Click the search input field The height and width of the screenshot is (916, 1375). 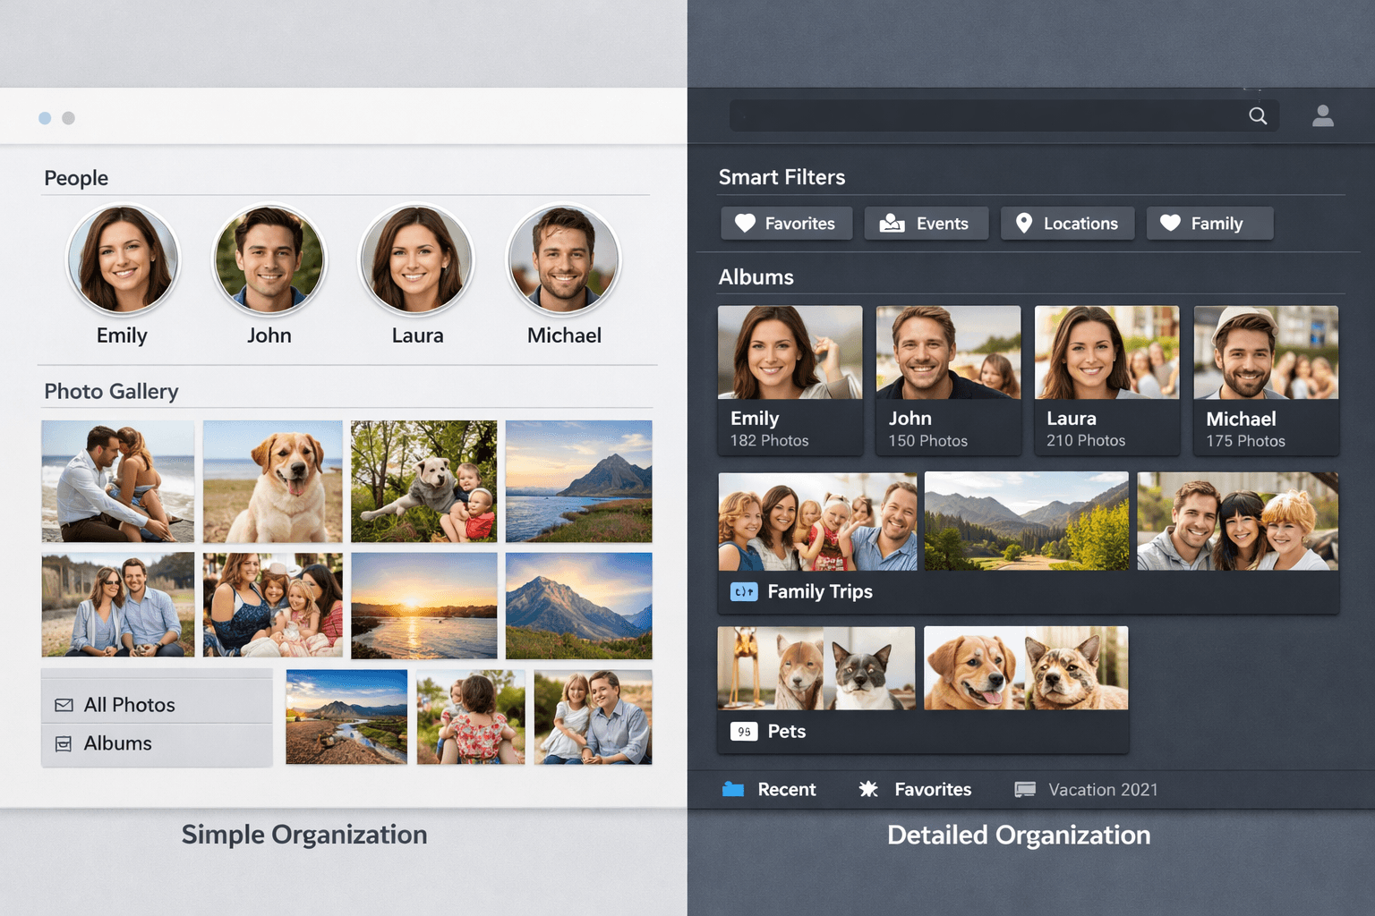[x=985, y=115]
